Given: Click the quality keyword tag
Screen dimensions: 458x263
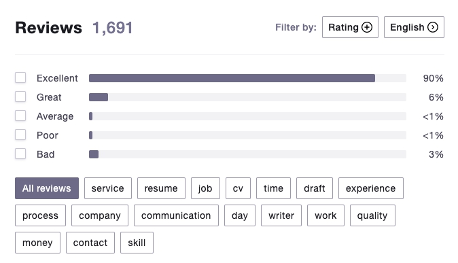Looking at the screenshot, I should (372, 215).
